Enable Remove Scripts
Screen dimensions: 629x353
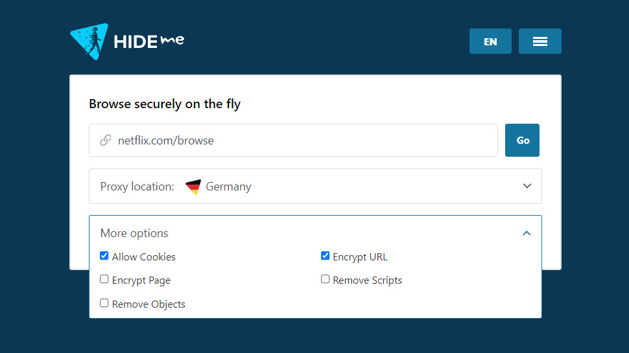[x=325, y=279]
